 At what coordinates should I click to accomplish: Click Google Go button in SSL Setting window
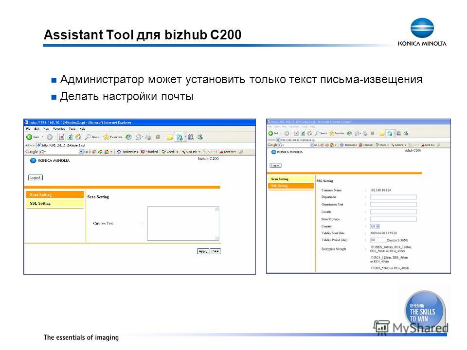(316, 145)
